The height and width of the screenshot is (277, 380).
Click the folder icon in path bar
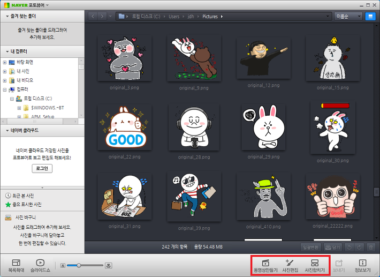[121, 16]
